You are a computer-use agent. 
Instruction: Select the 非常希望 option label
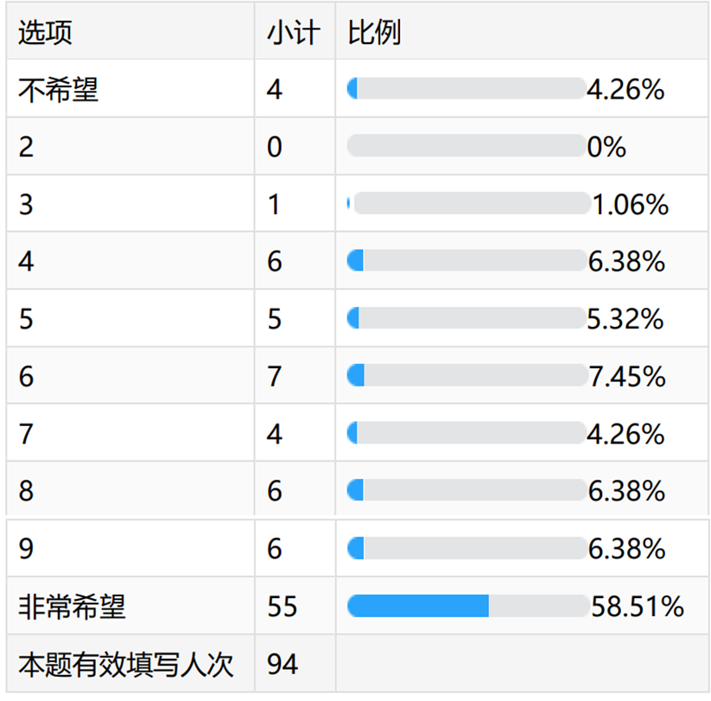click(x=72, y=606)
